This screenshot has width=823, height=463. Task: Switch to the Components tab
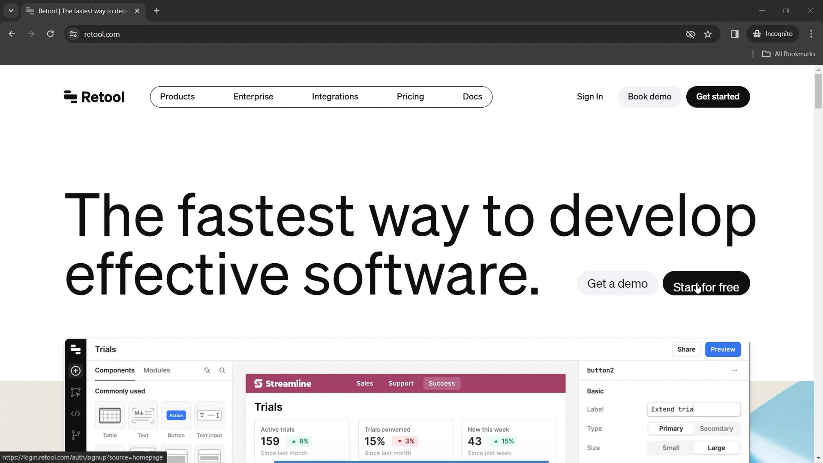click(115, 370)
